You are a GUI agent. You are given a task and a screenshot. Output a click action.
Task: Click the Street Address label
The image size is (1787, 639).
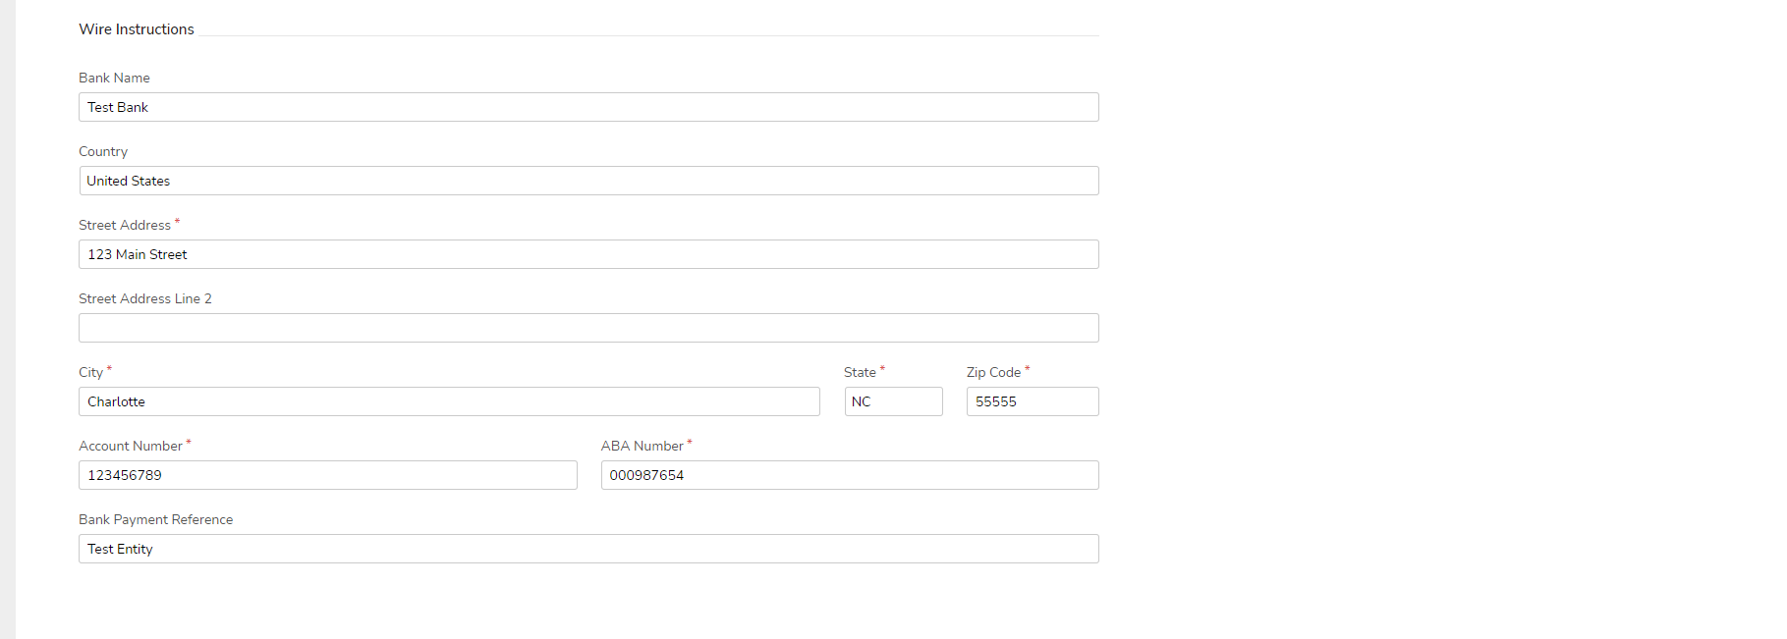[125, 225]
